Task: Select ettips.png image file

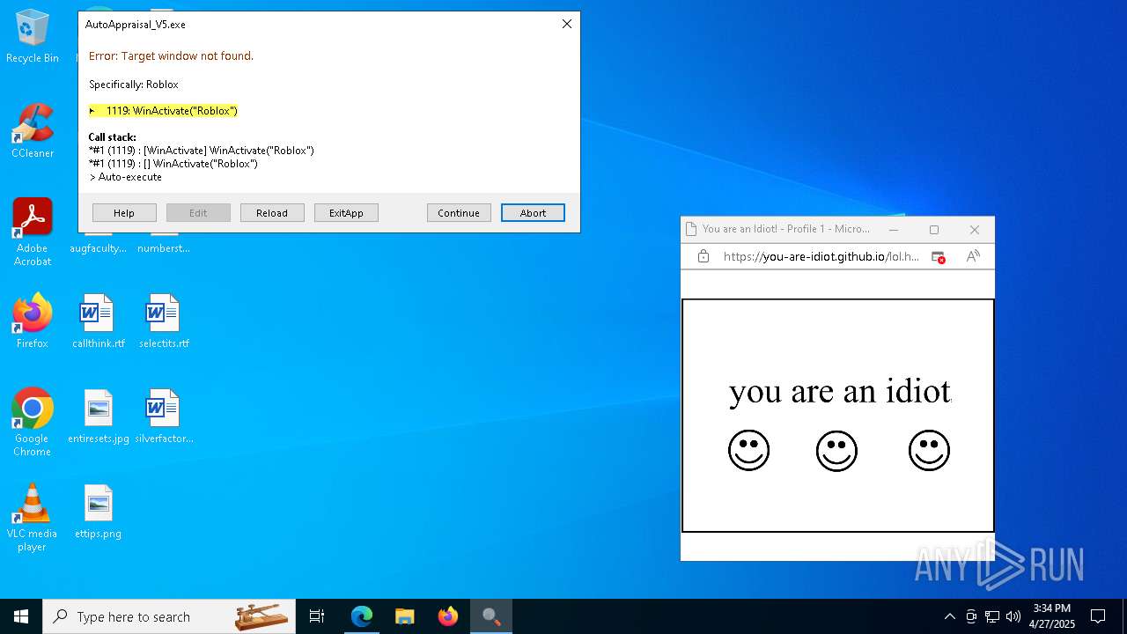Action: click(x=99, y=512)
